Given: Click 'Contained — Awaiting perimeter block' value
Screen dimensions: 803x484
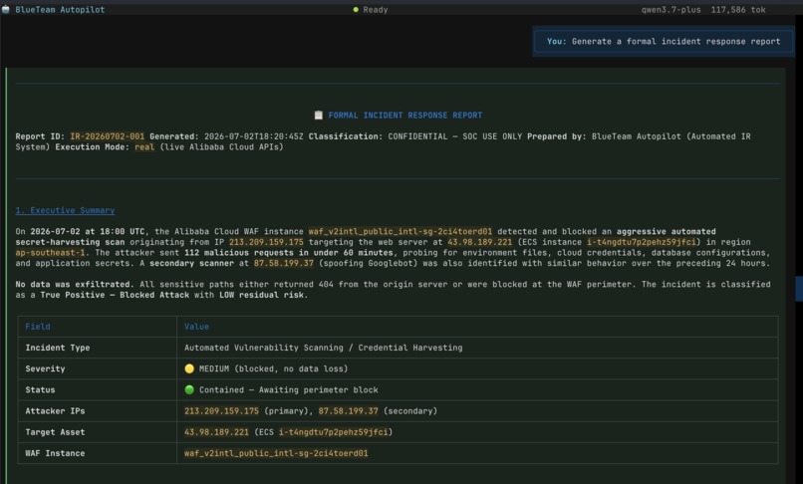Looking at the screenshot, I should tap(289, 389).
